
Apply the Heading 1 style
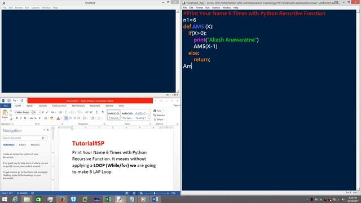[x=140, y=115]
